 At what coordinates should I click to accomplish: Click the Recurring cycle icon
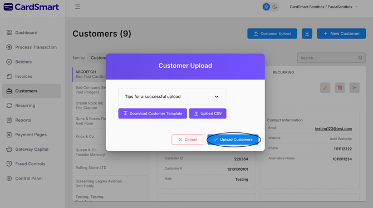point(9,106)
